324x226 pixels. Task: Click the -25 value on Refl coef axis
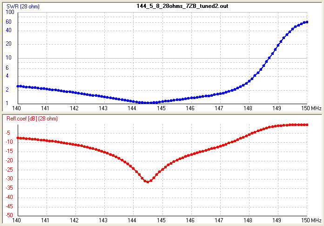(9, 170)
